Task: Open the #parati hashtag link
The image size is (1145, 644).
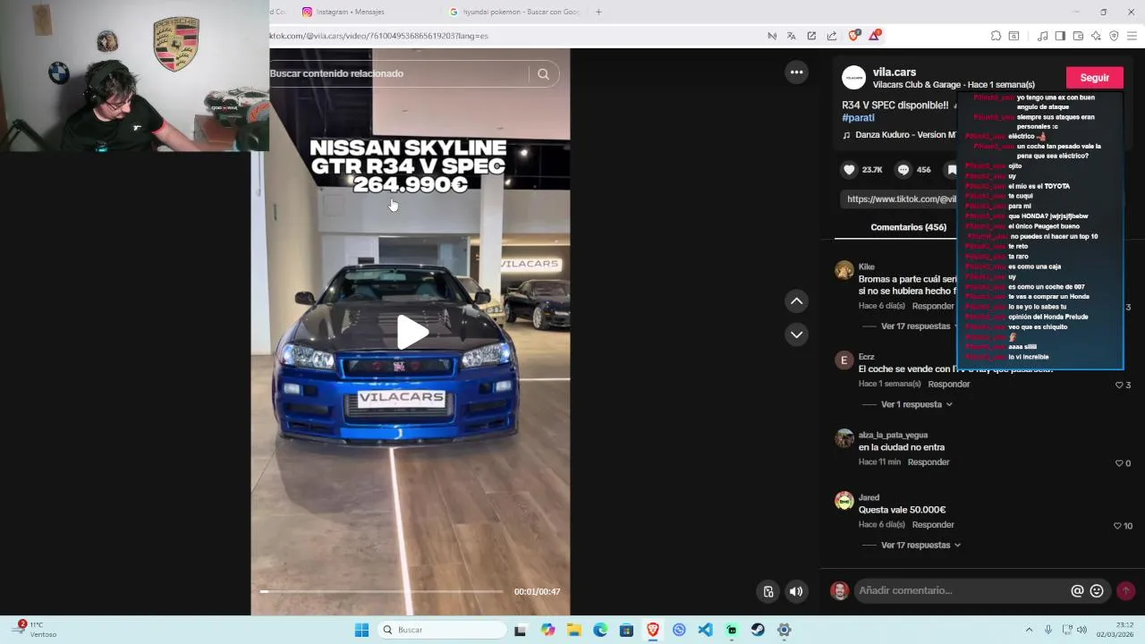Action: 858,117
